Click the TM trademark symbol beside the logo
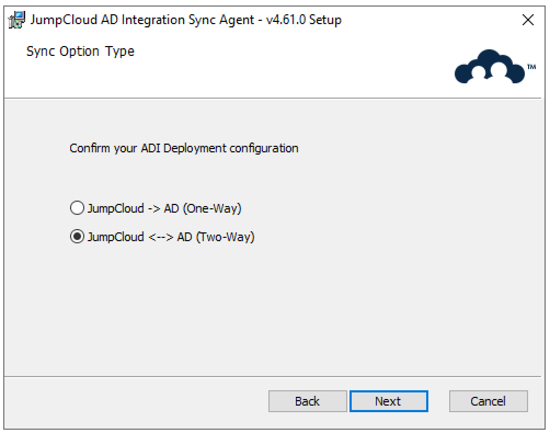Image resolution: width=550 pixels, height=433 pixels. pyautogui.click(x=531, y=66)
